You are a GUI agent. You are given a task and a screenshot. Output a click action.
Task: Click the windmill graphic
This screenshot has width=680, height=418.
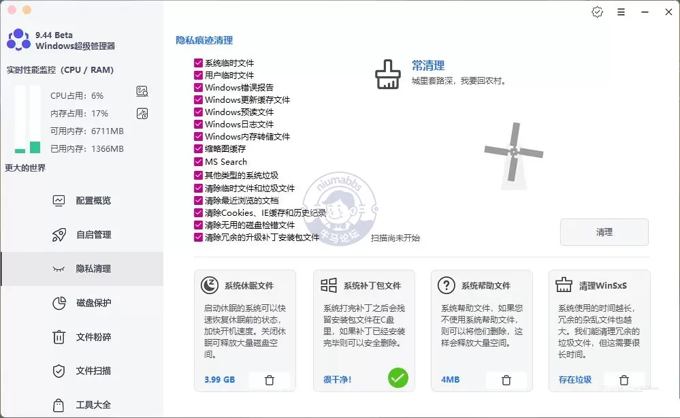(514, 155)
